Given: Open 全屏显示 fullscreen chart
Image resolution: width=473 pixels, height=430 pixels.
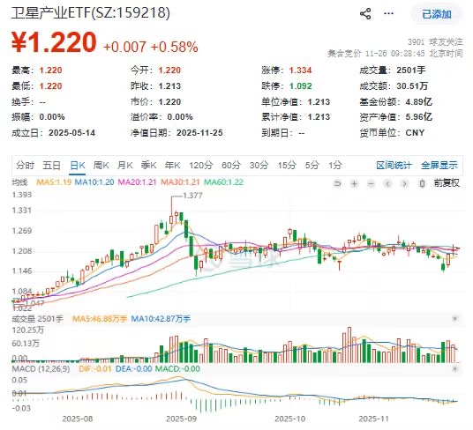Looking at the screenshot, I should pyautogui.click(x=439, y=166).
